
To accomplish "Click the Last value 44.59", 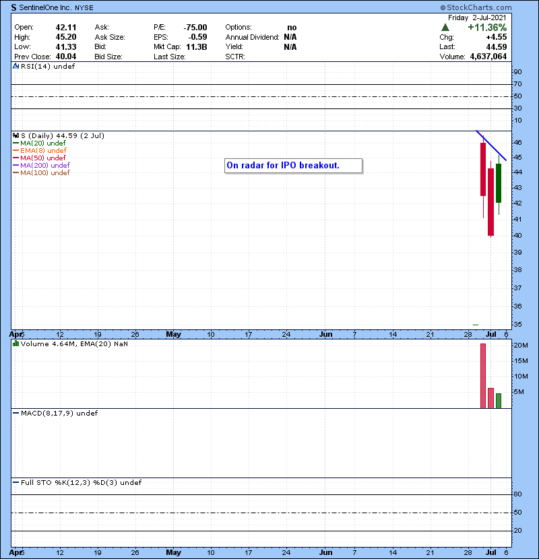I will (x=497, y=47).
